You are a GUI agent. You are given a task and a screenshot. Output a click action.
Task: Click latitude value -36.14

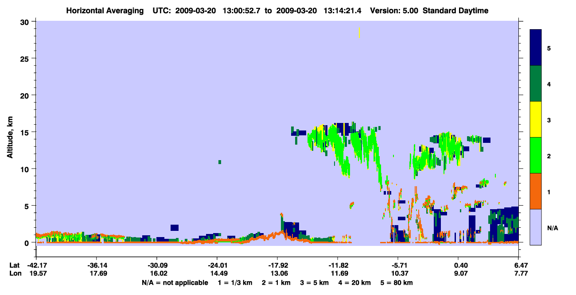96,265
